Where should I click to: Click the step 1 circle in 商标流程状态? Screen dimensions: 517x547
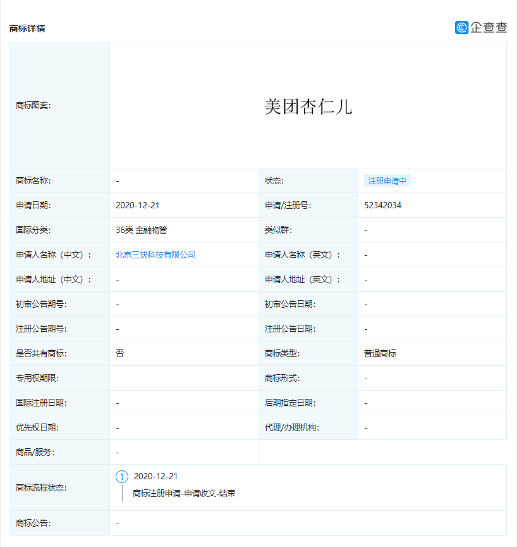[x=122, y=477]
